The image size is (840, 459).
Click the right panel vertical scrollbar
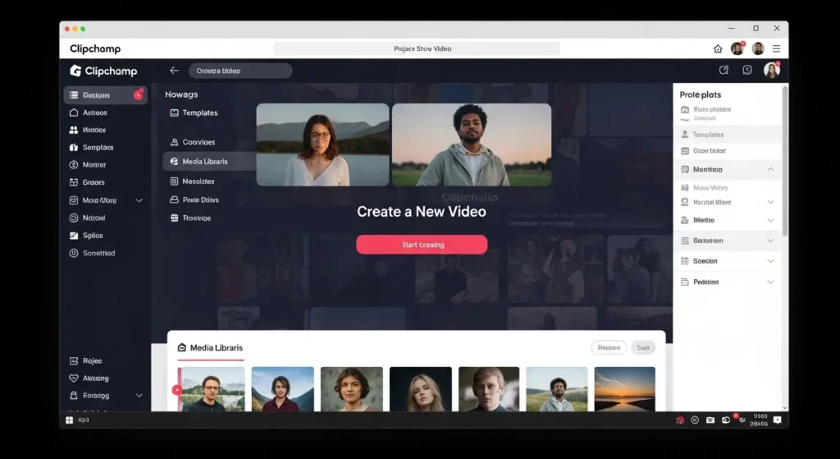[785, 161]
